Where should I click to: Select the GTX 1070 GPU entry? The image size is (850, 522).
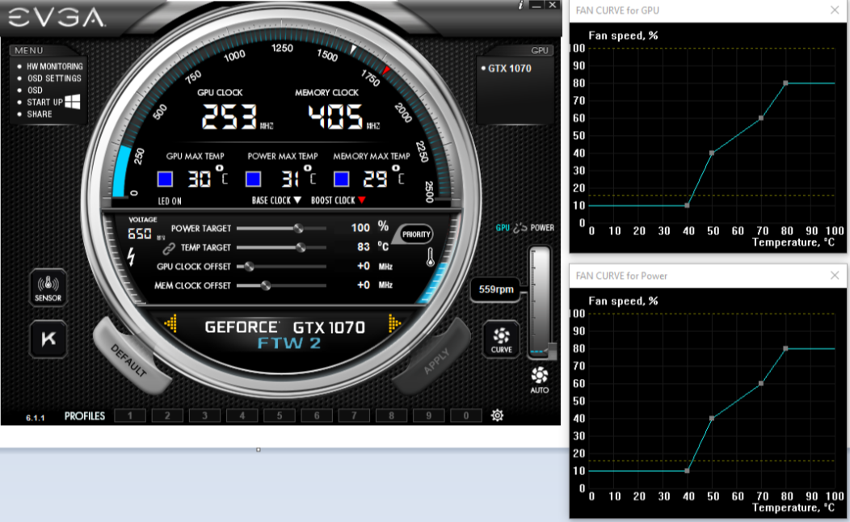(510, 69)
